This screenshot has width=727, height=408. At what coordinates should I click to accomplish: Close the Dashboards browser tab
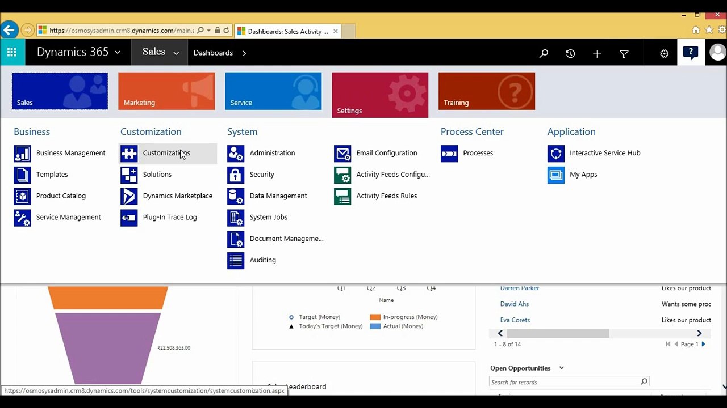(x=336, y=31)
